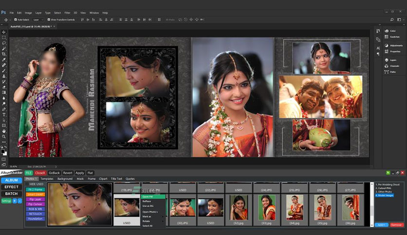Open the Swatches panel icon
This screenshot has height=235, width=407.
coord(387,37)
